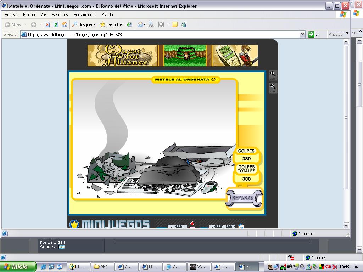Switch to the ht... taskbar button
This screenshot has height=272, width=363.
(150, 267)
